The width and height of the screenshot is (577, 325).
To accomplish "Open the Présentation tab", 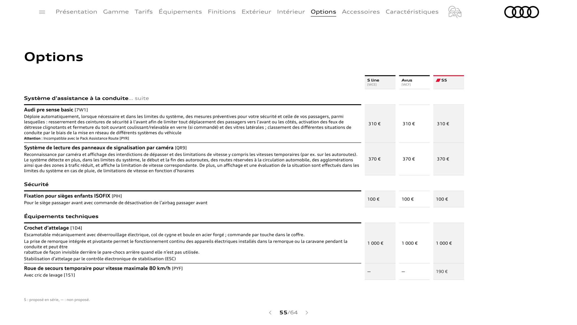I will click(x=76, y=12).
